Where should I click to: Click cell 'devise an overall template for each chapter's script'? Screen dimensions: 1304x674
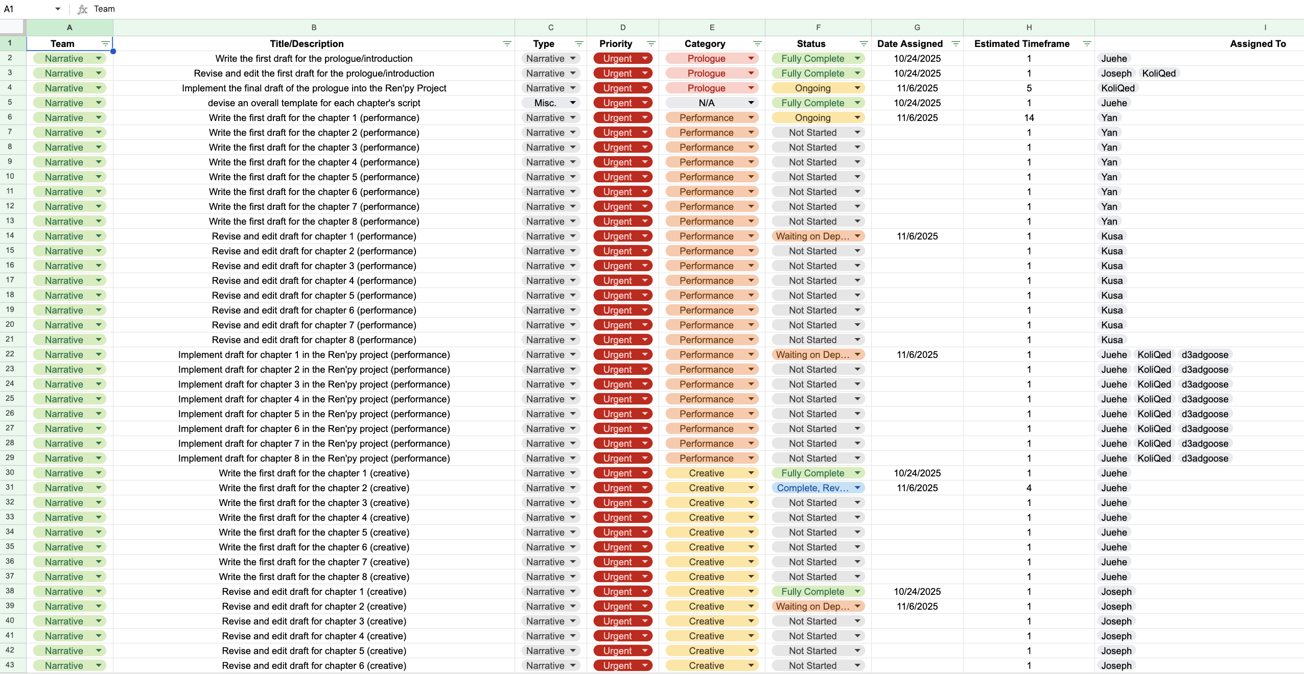coord(314,103)
